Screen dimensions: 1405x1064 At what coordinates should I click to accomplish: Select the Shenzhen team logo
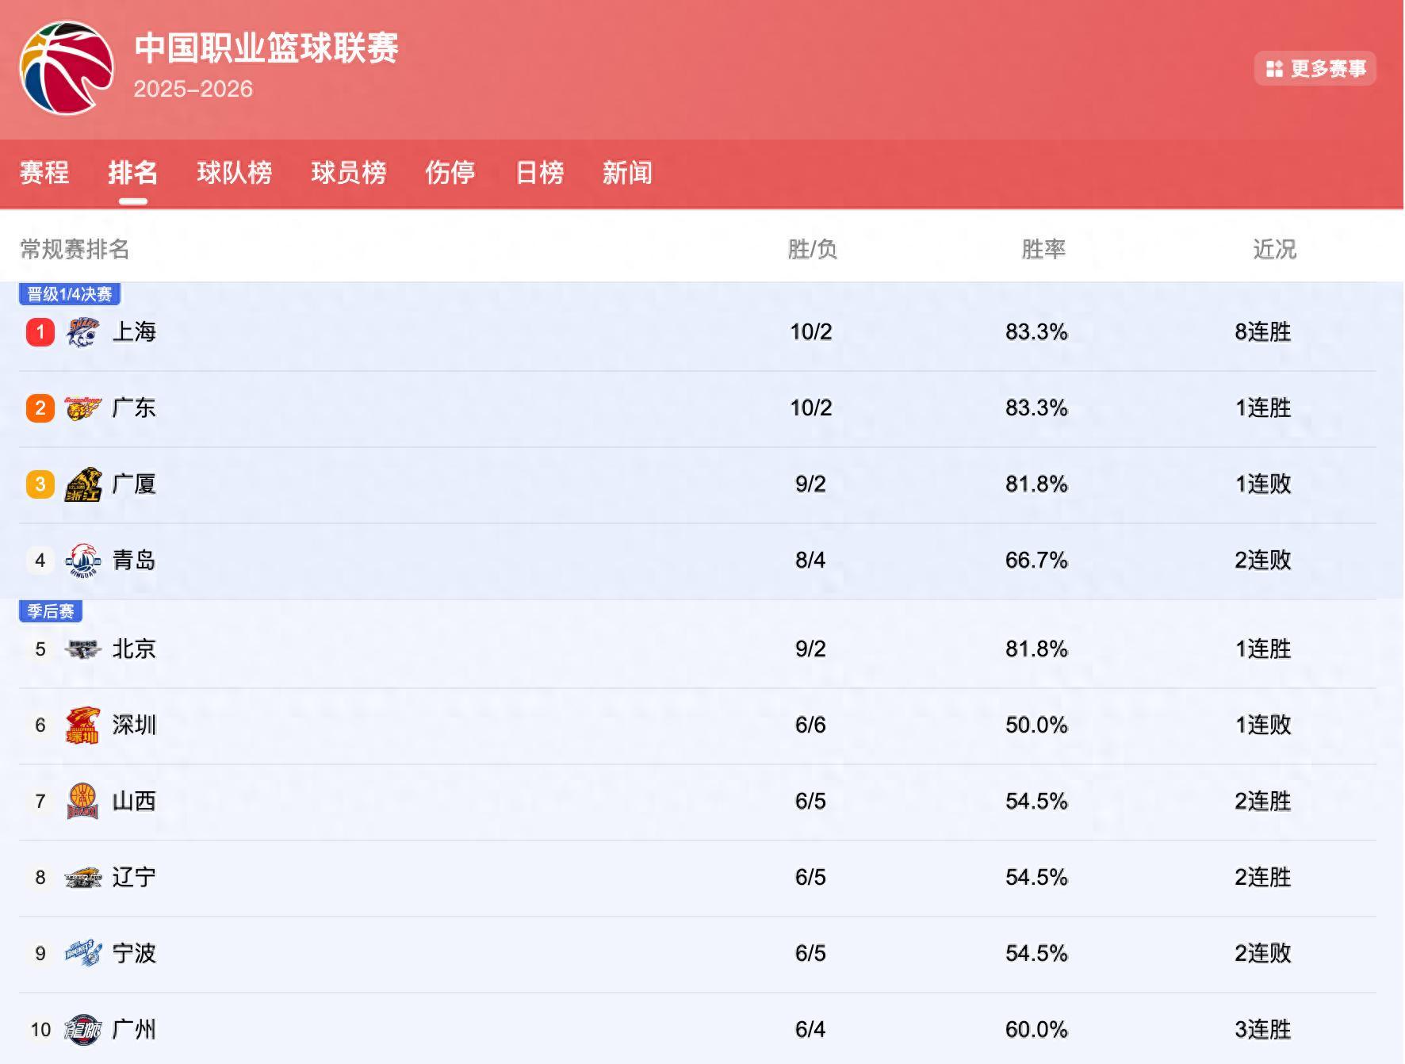[84, 724]
